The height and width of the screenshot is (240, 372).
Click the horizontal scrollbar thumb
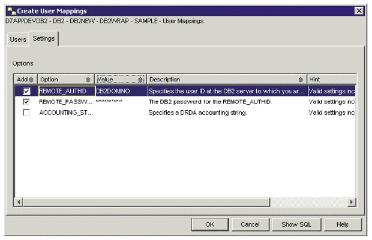(146, 202)
